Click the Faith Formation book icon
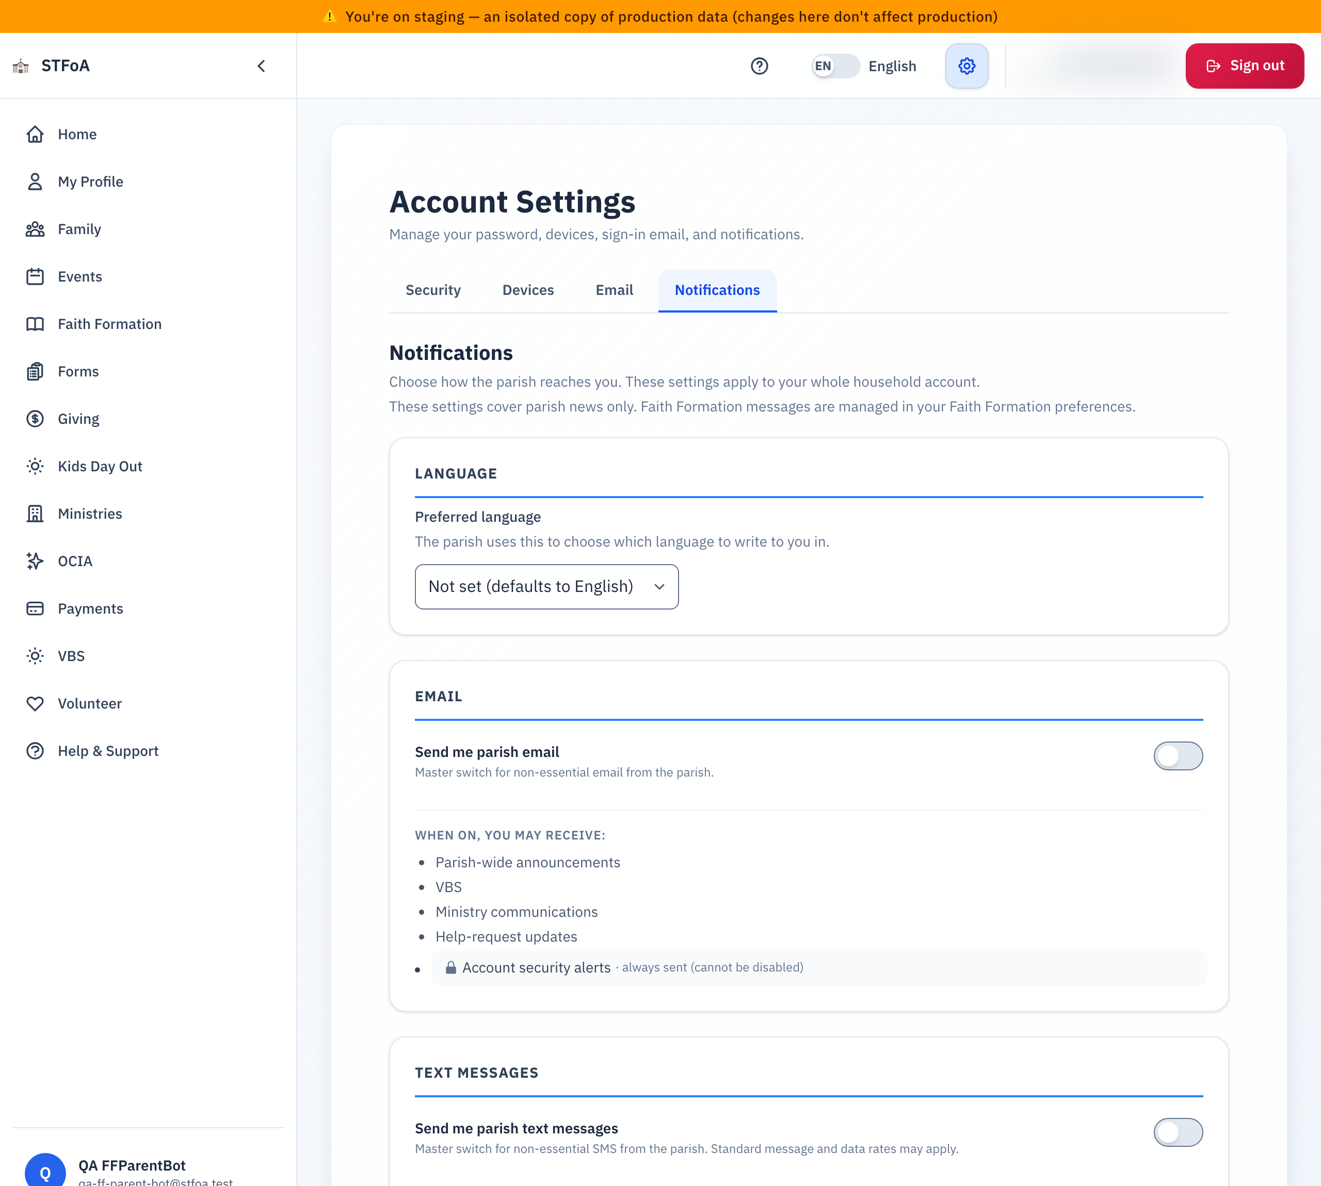The height and width of the screenshot is (1186, 1321). click(35, 324)
